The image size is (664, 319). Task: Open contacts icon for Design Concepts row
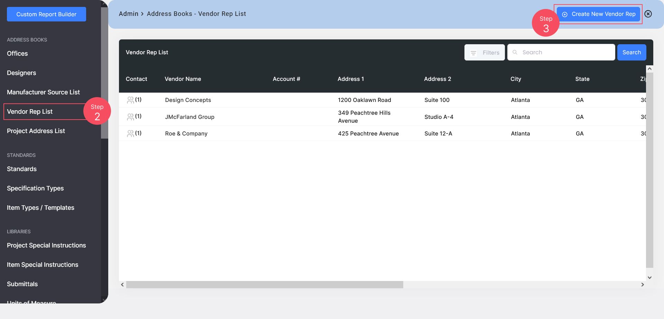pos(130,100)
